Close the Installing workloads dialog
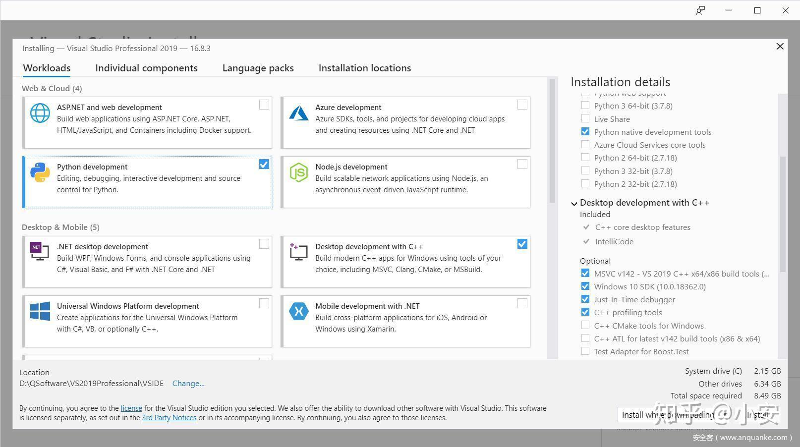 point(780,46)
